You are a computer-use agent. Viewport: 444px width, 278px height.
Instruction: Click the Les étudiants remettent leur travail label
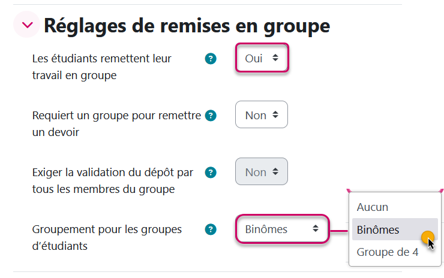coord(102,67)
